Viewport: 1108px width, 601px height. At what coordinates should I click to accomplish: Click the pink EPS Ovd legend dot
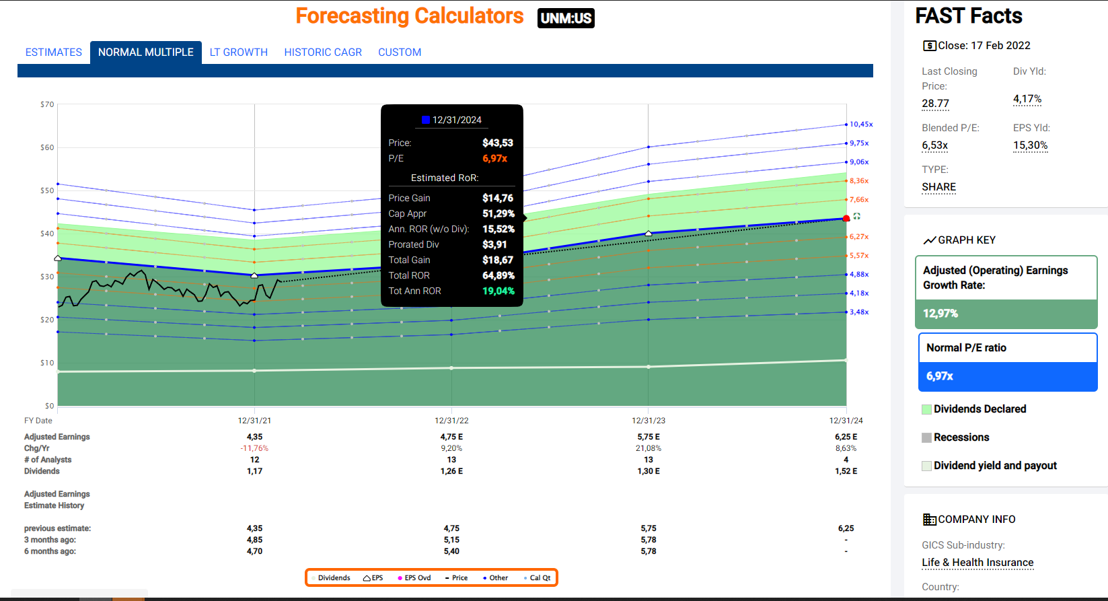[x=400, y=578]
